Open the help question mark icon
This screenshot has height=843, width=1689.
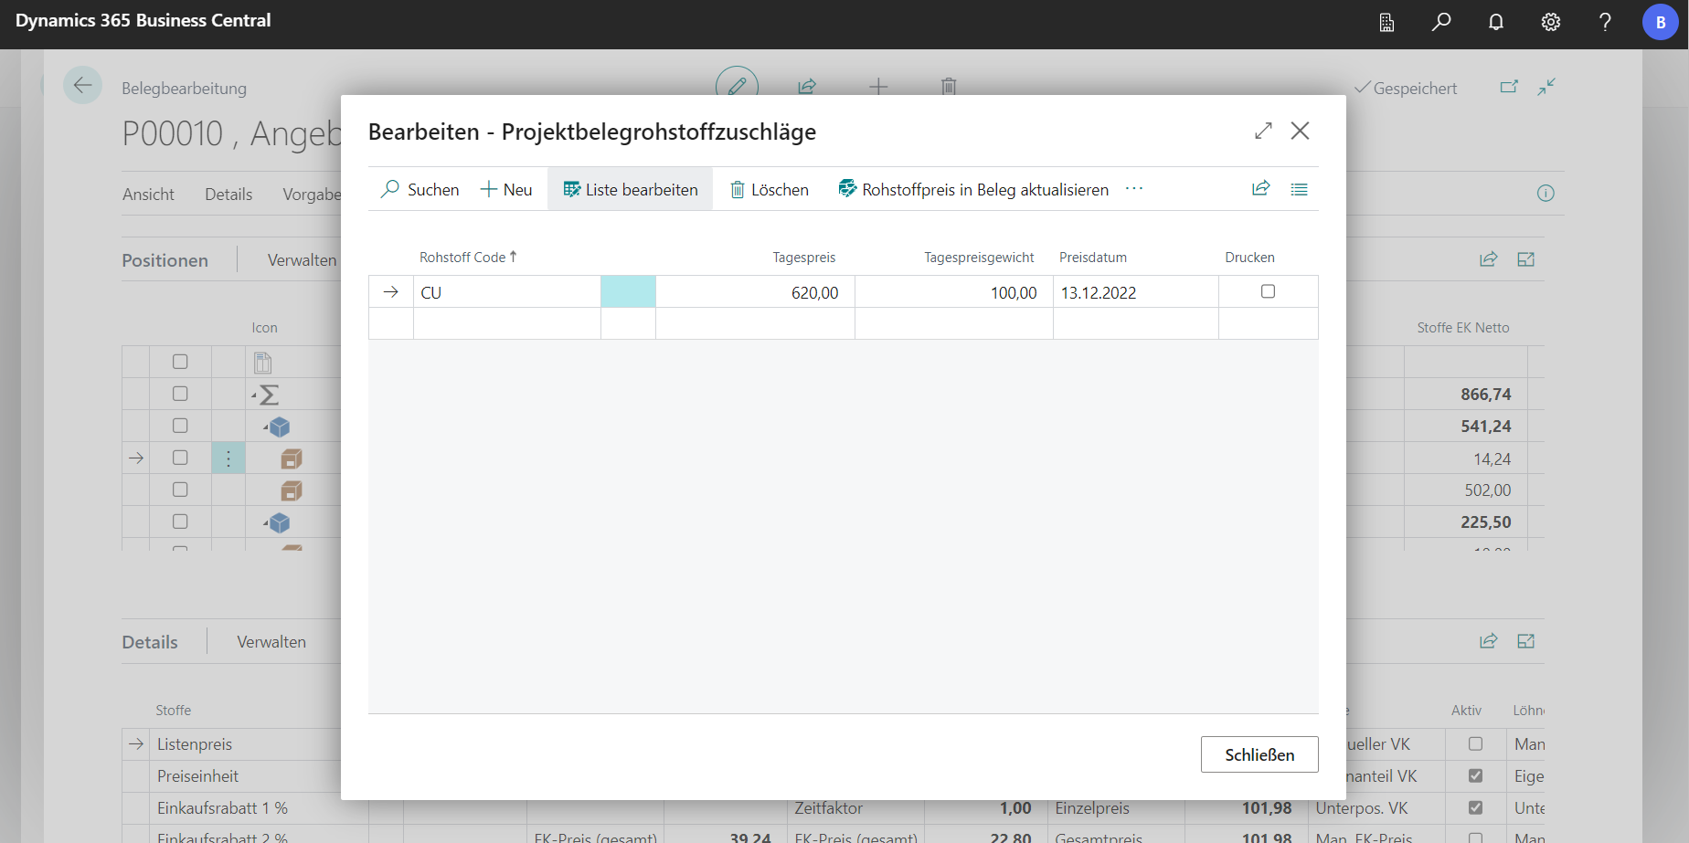[1605, 22]
